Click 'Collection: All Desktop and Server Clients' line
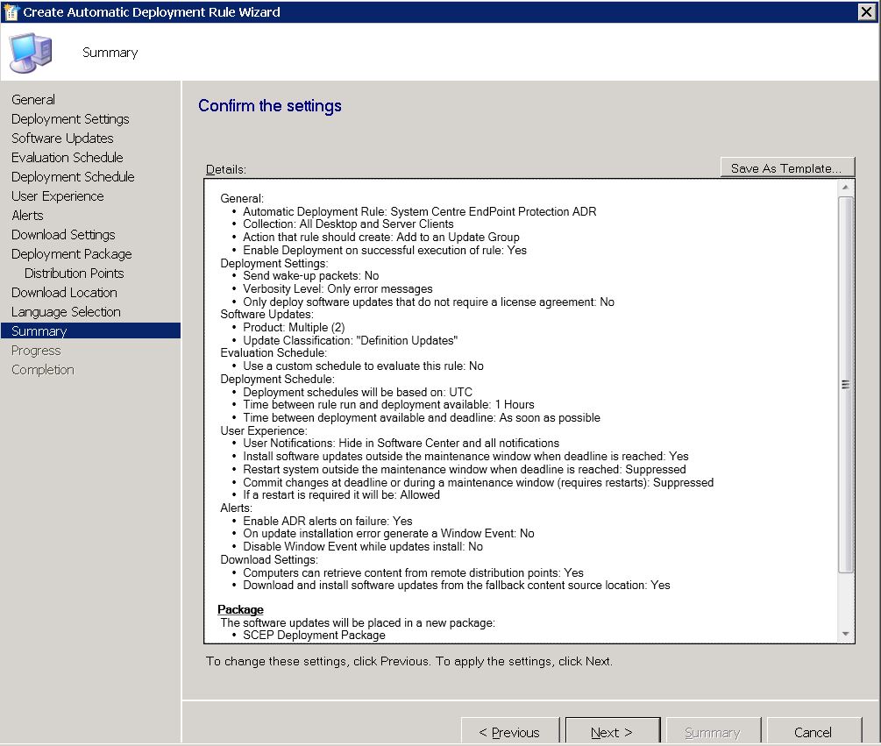Viewport: 881px width, 746px height. click(x=348, y=224)
